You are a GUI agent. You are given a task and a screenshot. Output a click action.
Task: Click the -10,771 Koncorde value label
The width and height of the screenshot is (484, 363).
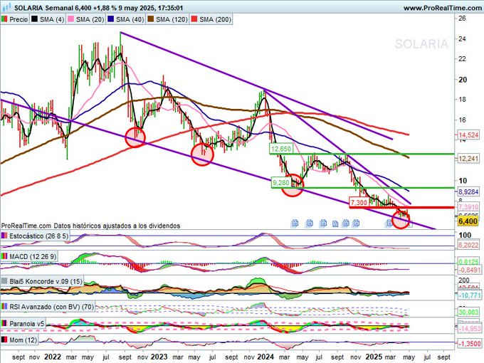coord(469,295)
